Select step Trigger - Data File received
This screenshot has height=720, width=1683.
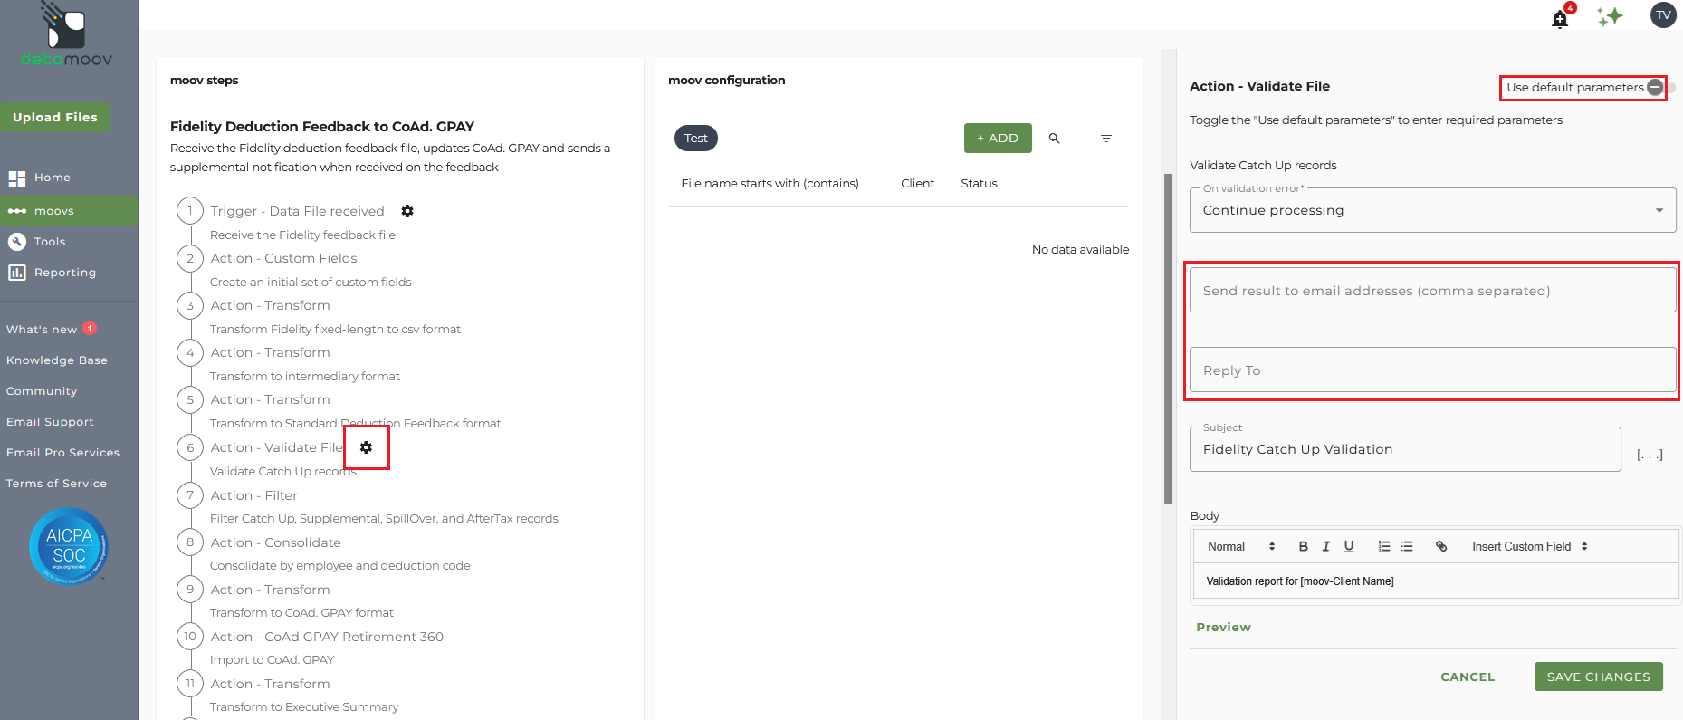click(x=297, y=211)
